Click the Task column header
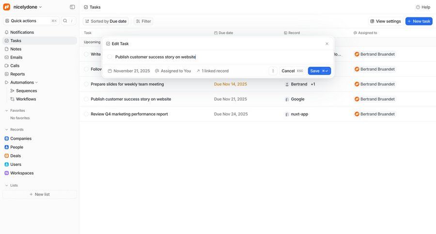This screenshot has width=436, height=234. pyautogui.click(x=88, y=33)
